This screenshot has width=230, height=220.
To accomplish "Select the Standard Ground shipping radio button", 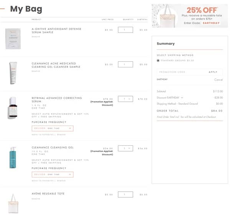I will [158, 60].
